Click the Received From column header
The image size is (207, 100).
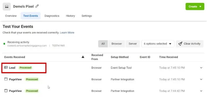coord(97,57)
